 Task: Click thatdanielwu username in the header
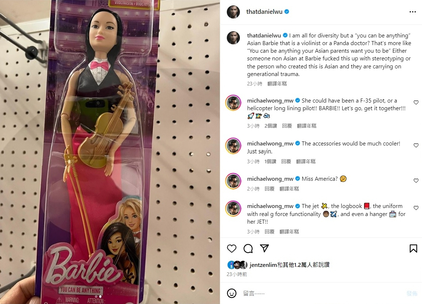(x=264, y=12)
